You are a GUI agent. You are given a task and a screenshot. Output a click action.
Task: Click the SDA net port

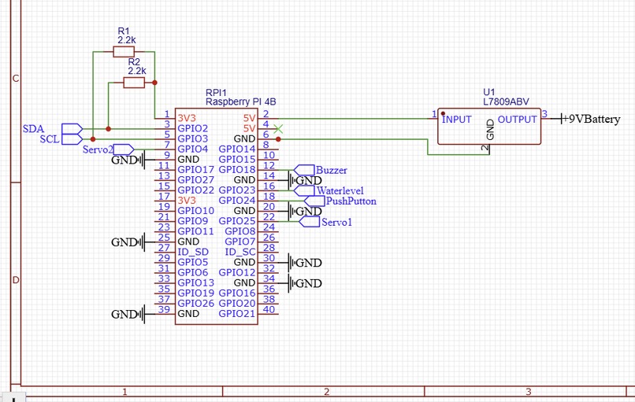(x=72, y=129)
